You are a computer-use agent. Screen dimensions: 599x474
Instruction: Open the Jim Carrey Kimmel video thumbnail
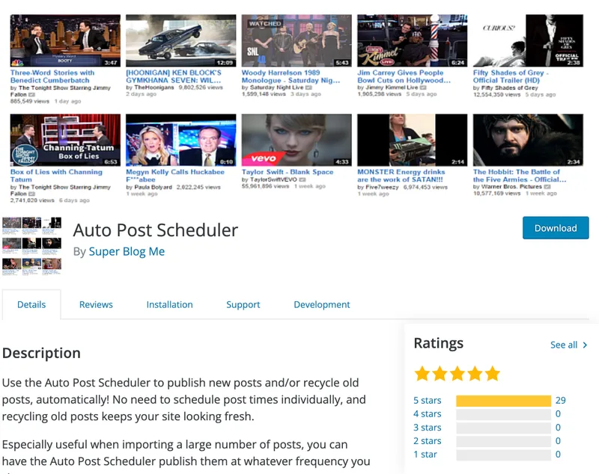tap(413, 41)
